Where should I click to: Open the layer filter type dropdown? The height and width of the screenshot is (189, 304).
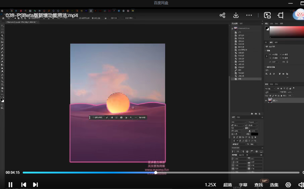click(x=270, y=88)
